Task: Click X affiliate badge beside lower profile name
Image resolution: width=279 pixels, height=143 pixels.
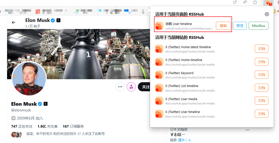Action: coord(45,104)
